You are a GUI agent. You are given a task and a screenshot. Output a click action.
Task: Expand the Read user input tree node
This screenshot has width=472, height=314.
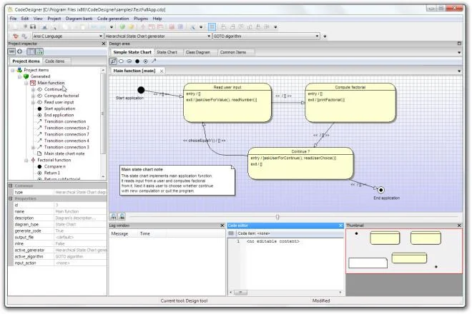coord(33,103)
